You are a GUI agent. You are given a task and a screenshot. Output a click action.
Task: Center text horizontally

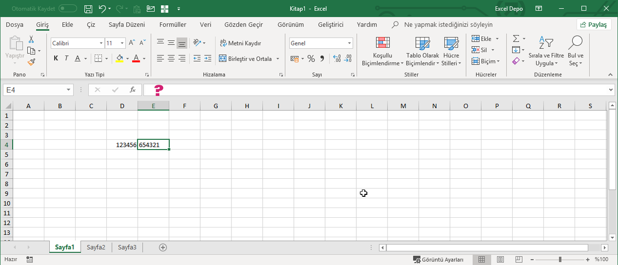click(x=171, y=58)
